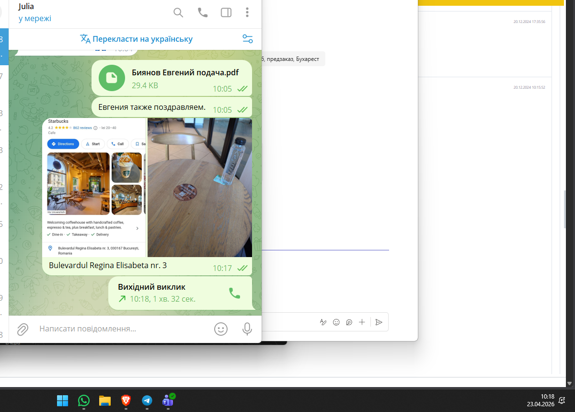Call back via green phone icon in Вихідний виклик
The image size is (575, 412).
234,293
